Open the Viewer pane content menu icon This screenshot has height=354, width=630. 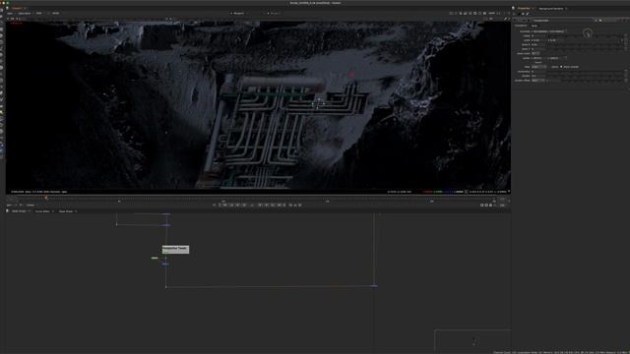coord(7,8)
